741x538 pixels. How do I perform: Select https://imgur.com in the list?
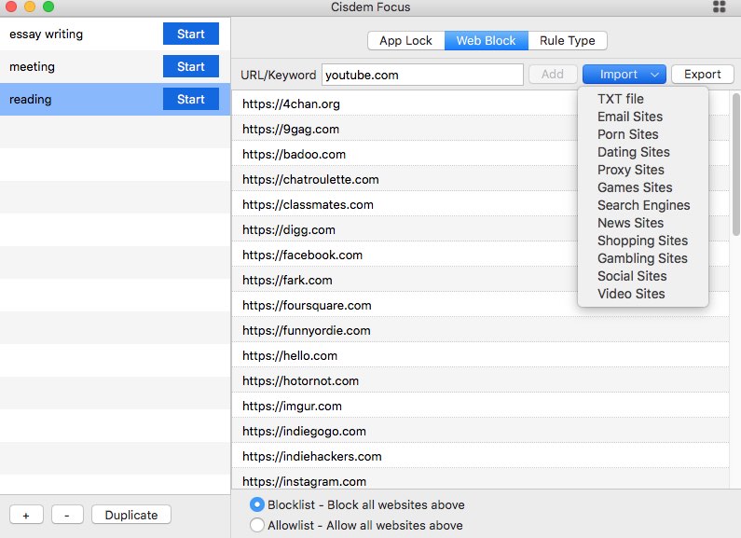coord(480,407)
